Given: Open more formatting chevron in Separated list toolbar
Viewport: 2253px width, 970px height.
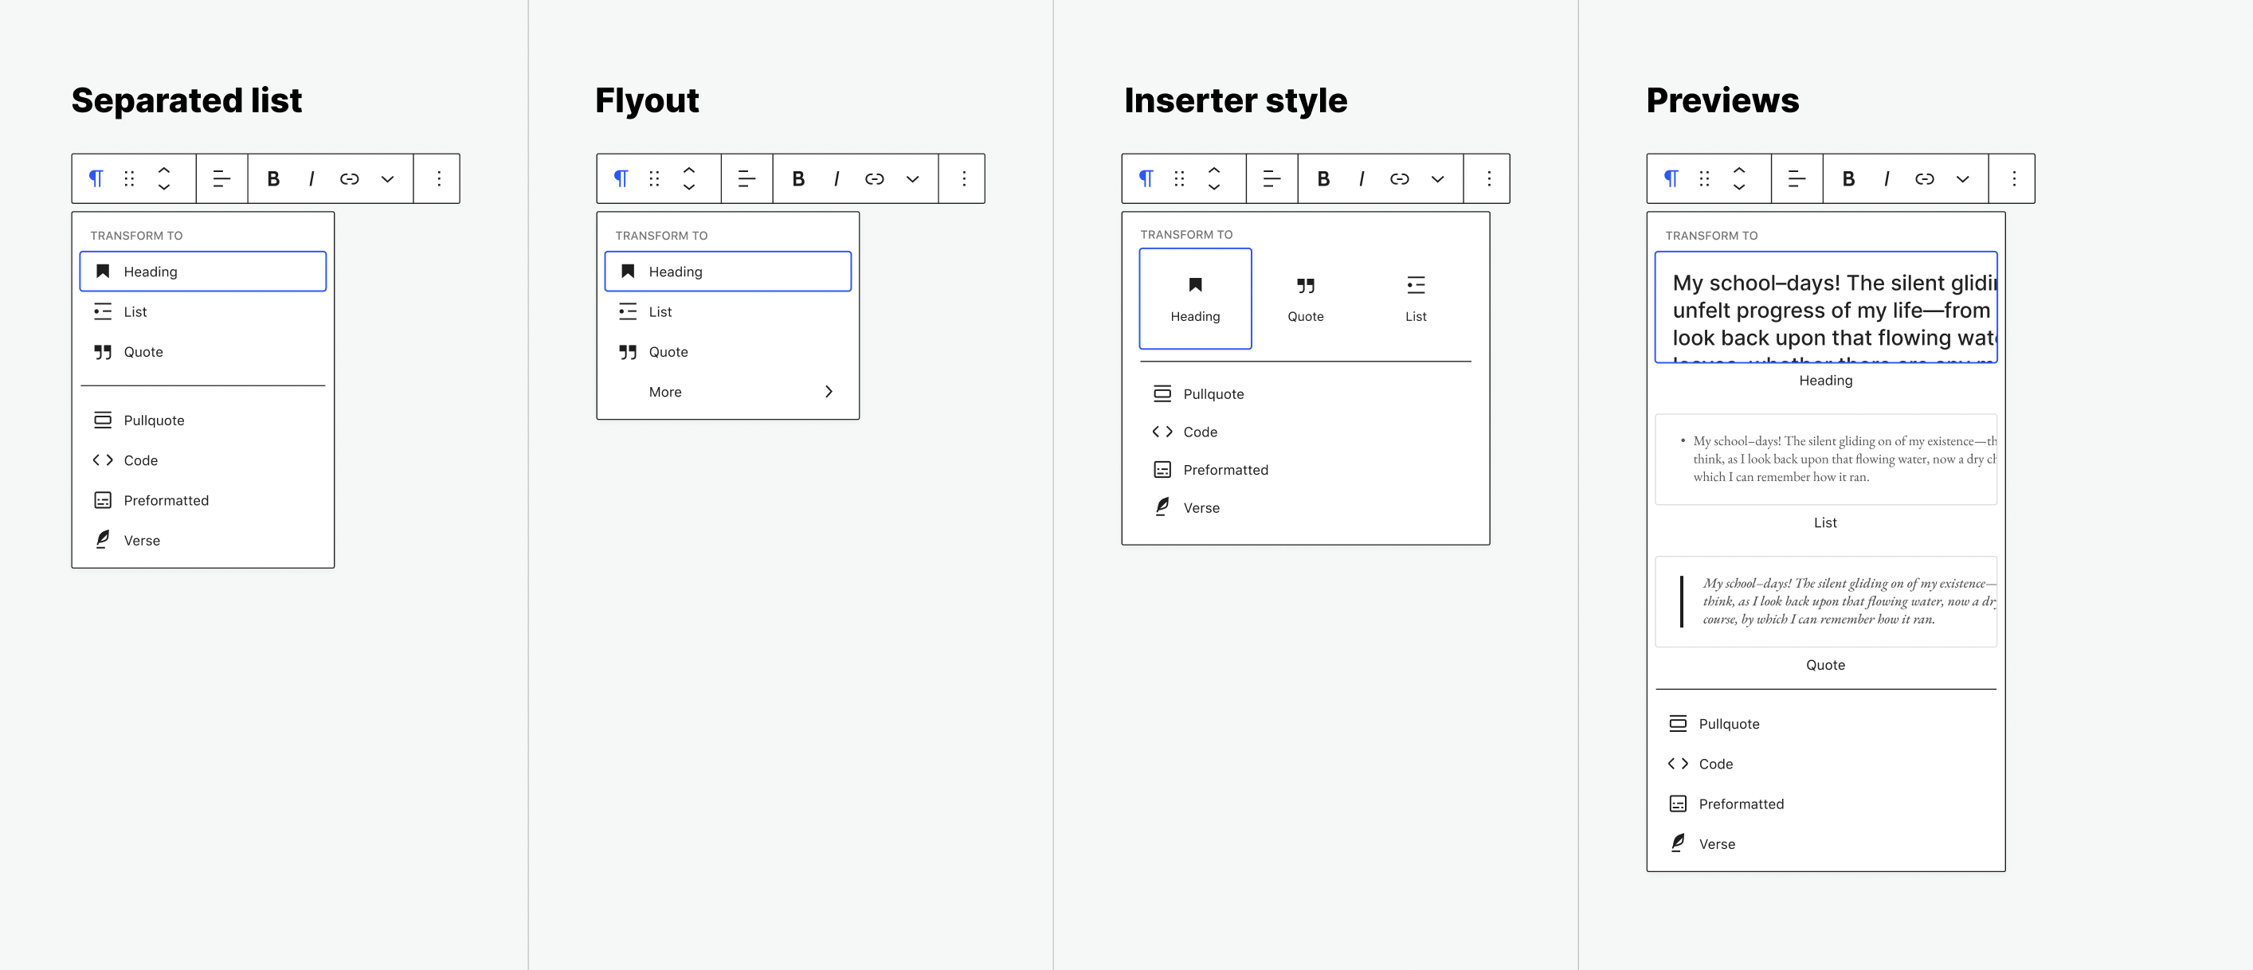Looking at the screenshot, I should click(x=387, y=178).
